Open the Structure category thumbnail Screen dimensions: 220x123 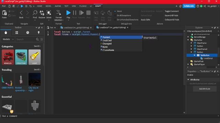21,57
